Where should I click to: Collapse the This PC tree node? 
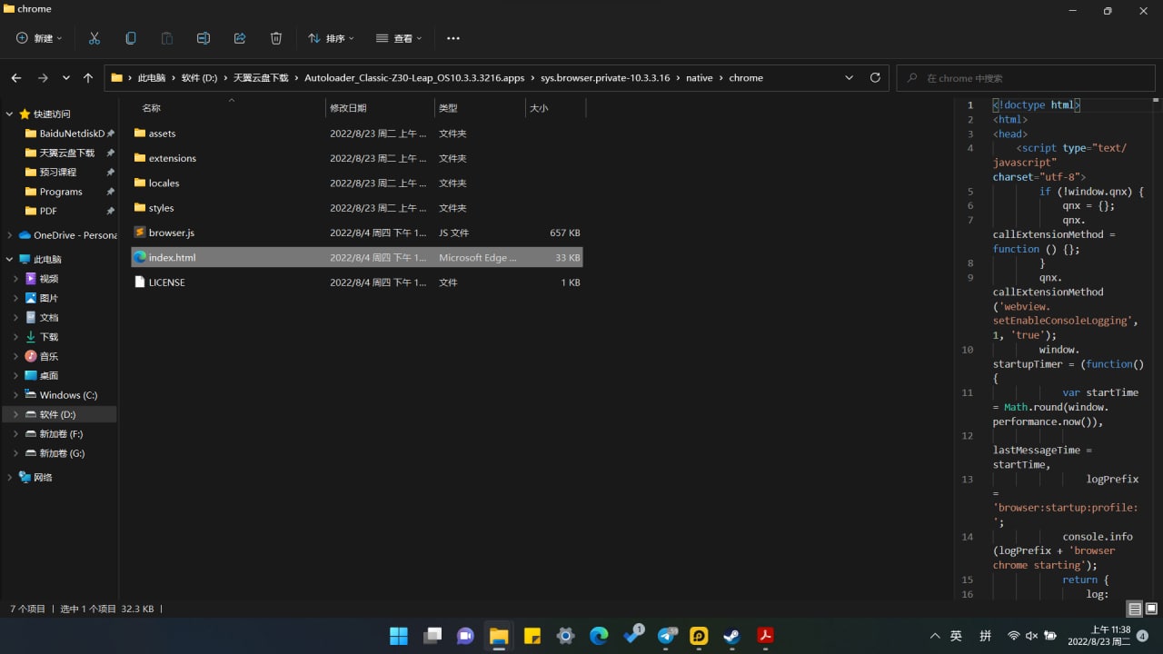[10, 260]
